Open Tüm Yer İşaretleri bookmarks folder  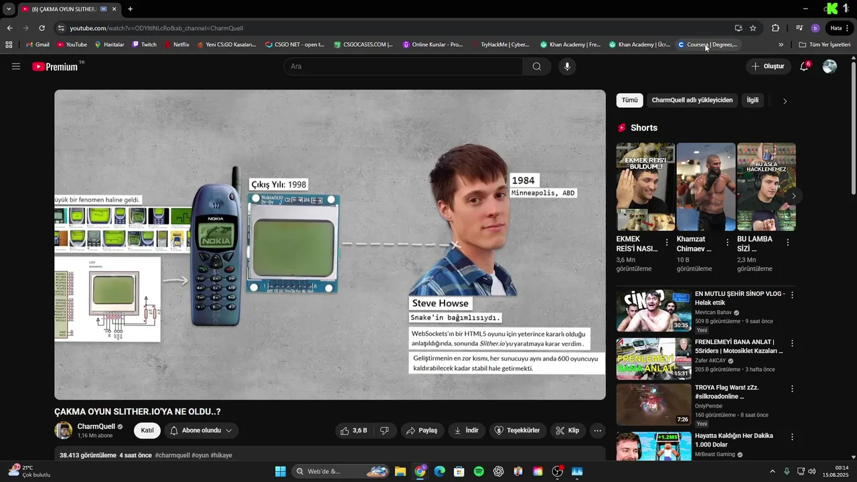point(824,45)
